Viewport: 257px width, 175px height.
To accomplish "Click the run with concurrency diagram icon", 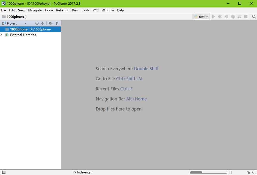I will tap(239, 17).
